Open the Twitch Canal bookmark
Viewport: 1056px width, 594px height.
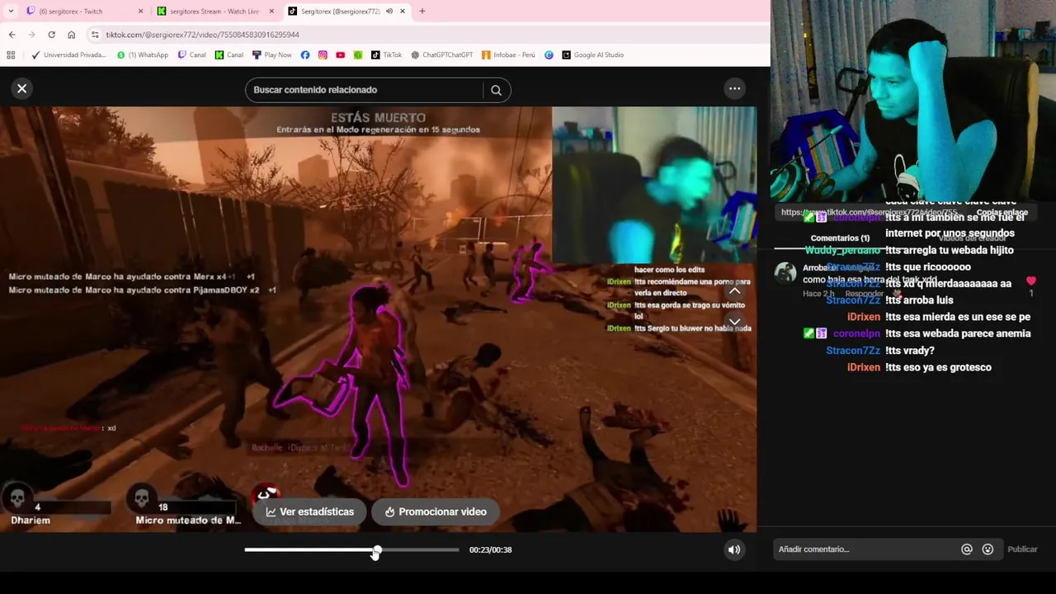[191, 55]
